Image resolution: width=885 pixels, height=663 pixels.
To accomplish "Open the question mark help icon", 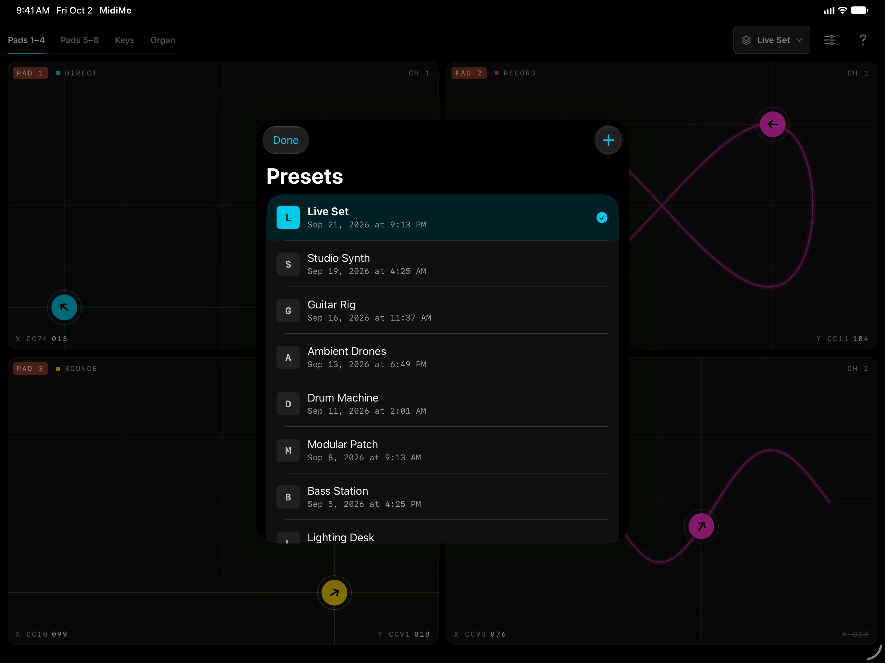I will [863, 40].
